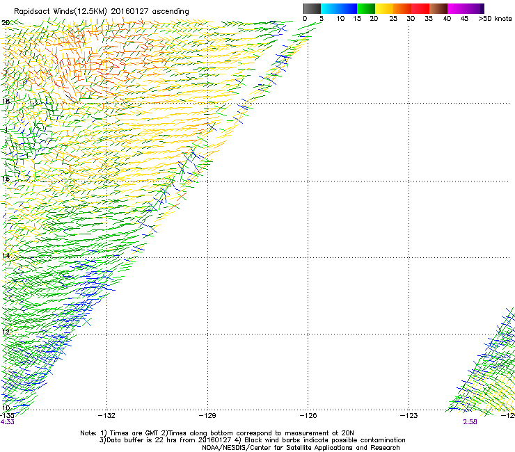The image size is (515, 452).
Task: Click the green 15-20 knots color band
Action: coord(366,8)
